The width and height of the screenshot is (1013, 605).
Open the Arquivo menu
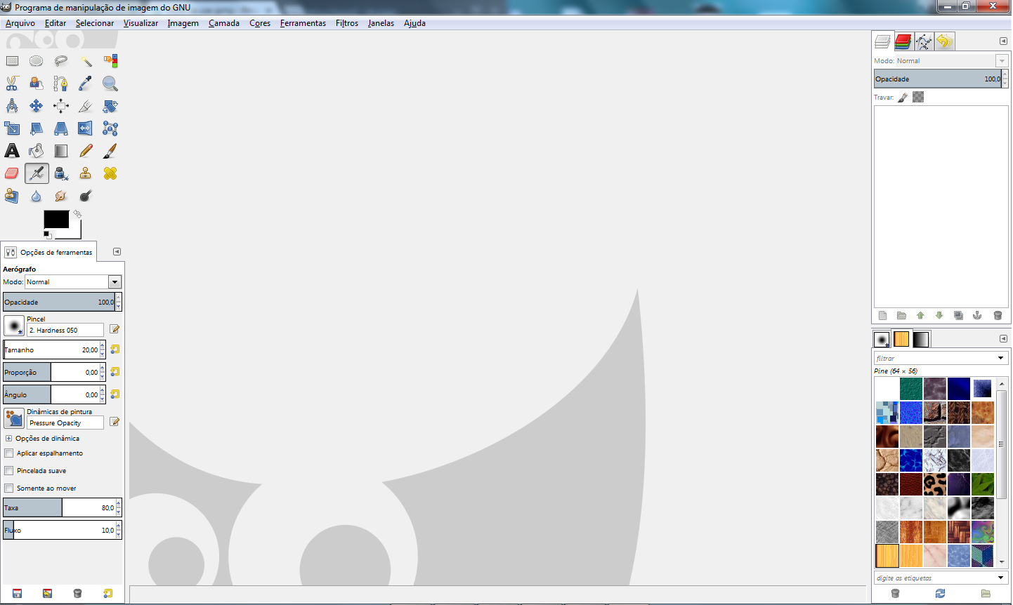[20, 23]
